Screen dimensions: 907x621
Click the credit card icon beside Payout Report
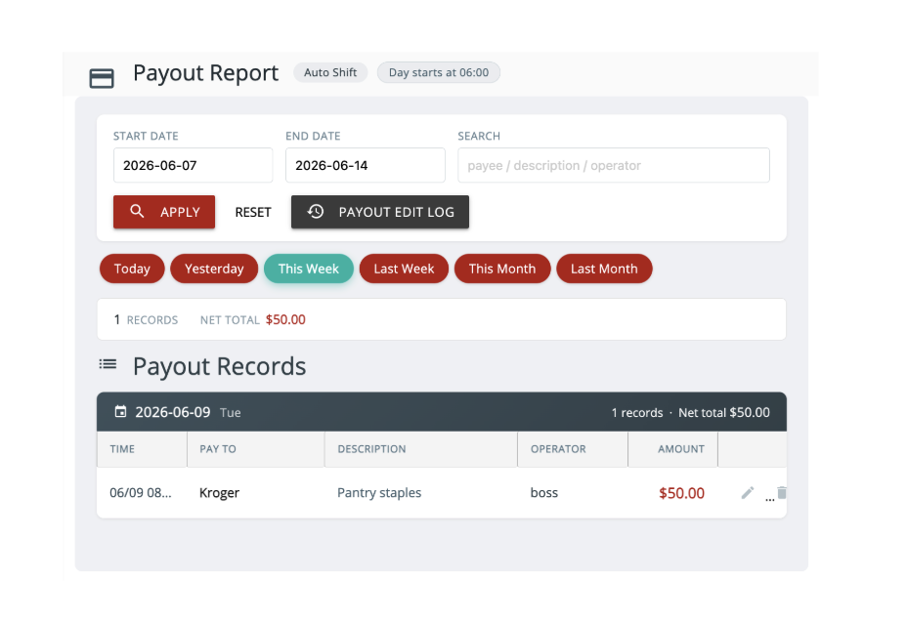click(102, 78)
